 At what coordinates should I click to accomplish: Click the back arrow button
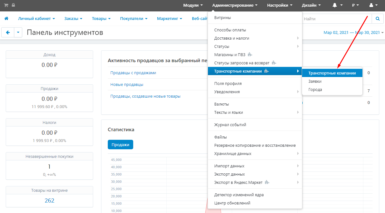click(8, 32)
